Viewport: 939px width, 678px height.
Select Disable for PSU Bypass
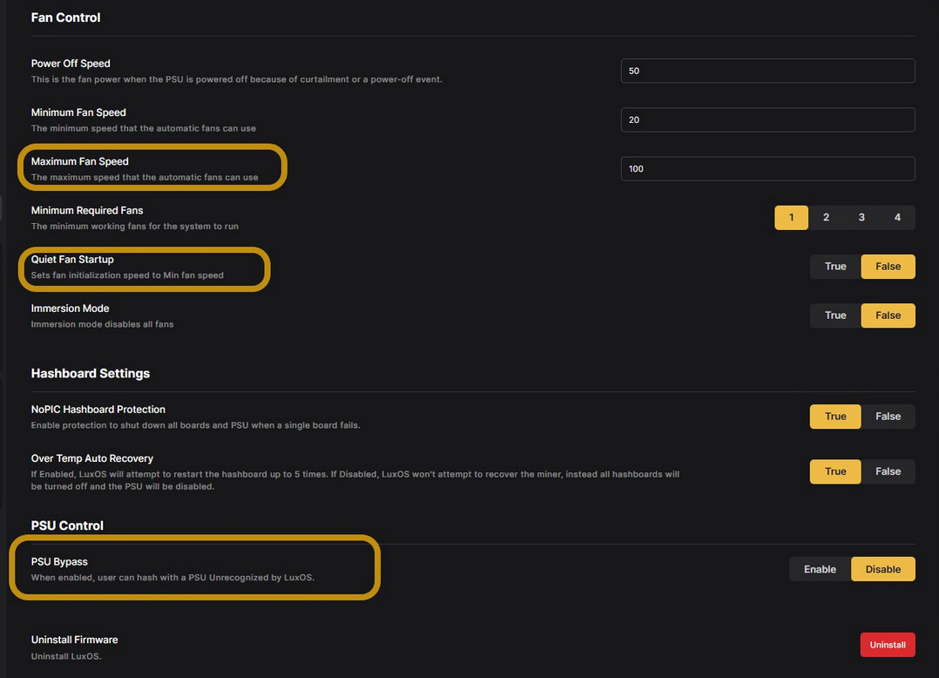[x=882, y=569]
